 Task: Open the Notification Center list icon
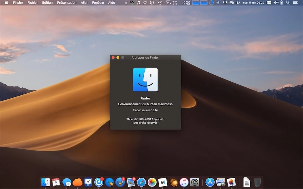(x=295, y=3)
